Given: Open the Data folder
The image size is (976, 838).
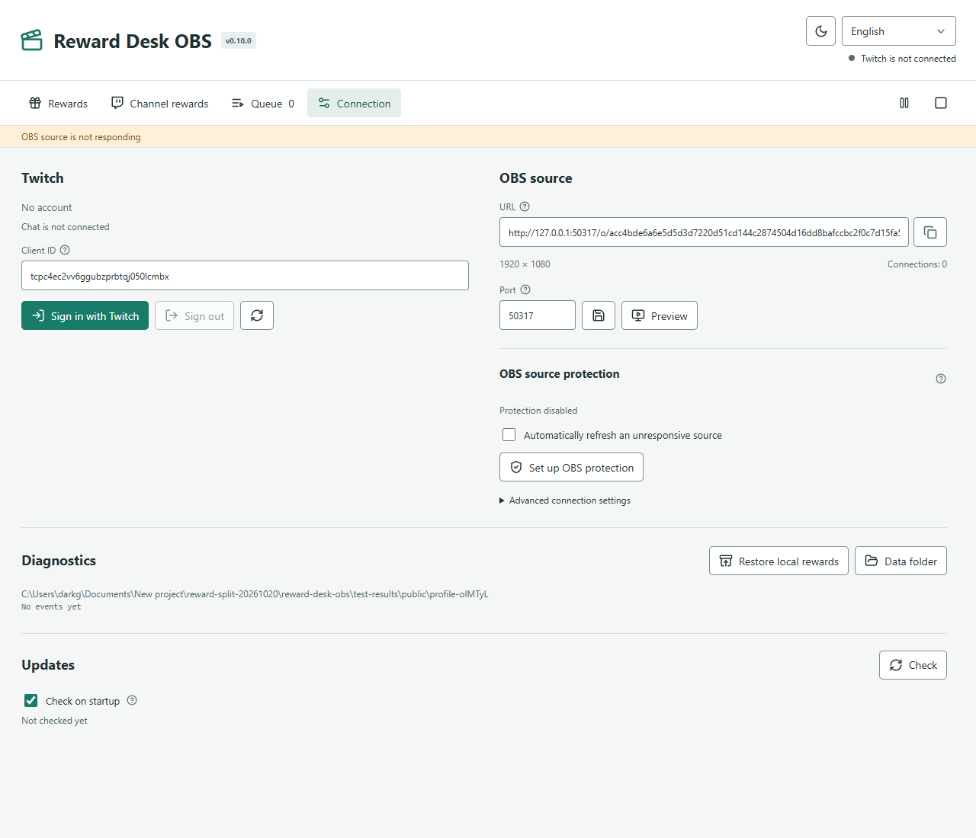Looking at the screenshot, I should click(x=901, y=561).
